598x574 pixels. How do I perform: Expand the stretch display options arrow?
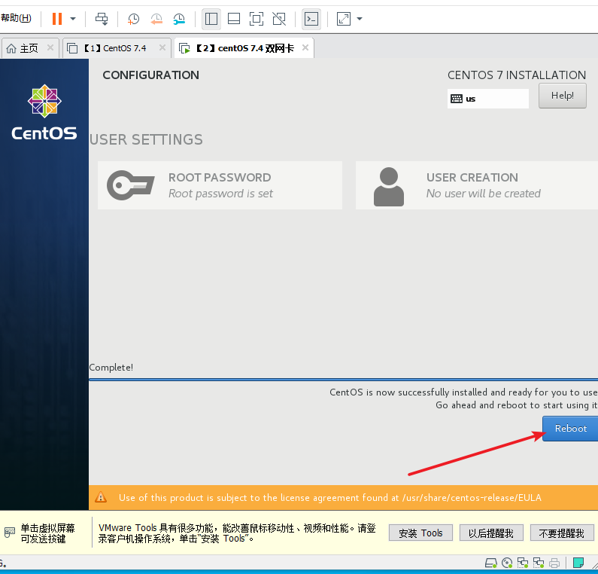click(360, 19)
